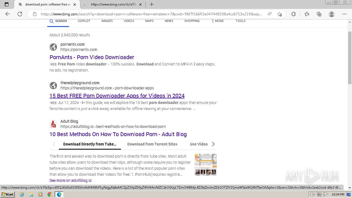Open the adultblog.io result thumbnail image
Viewport: 352px width, 198px height.
(206, 164)
